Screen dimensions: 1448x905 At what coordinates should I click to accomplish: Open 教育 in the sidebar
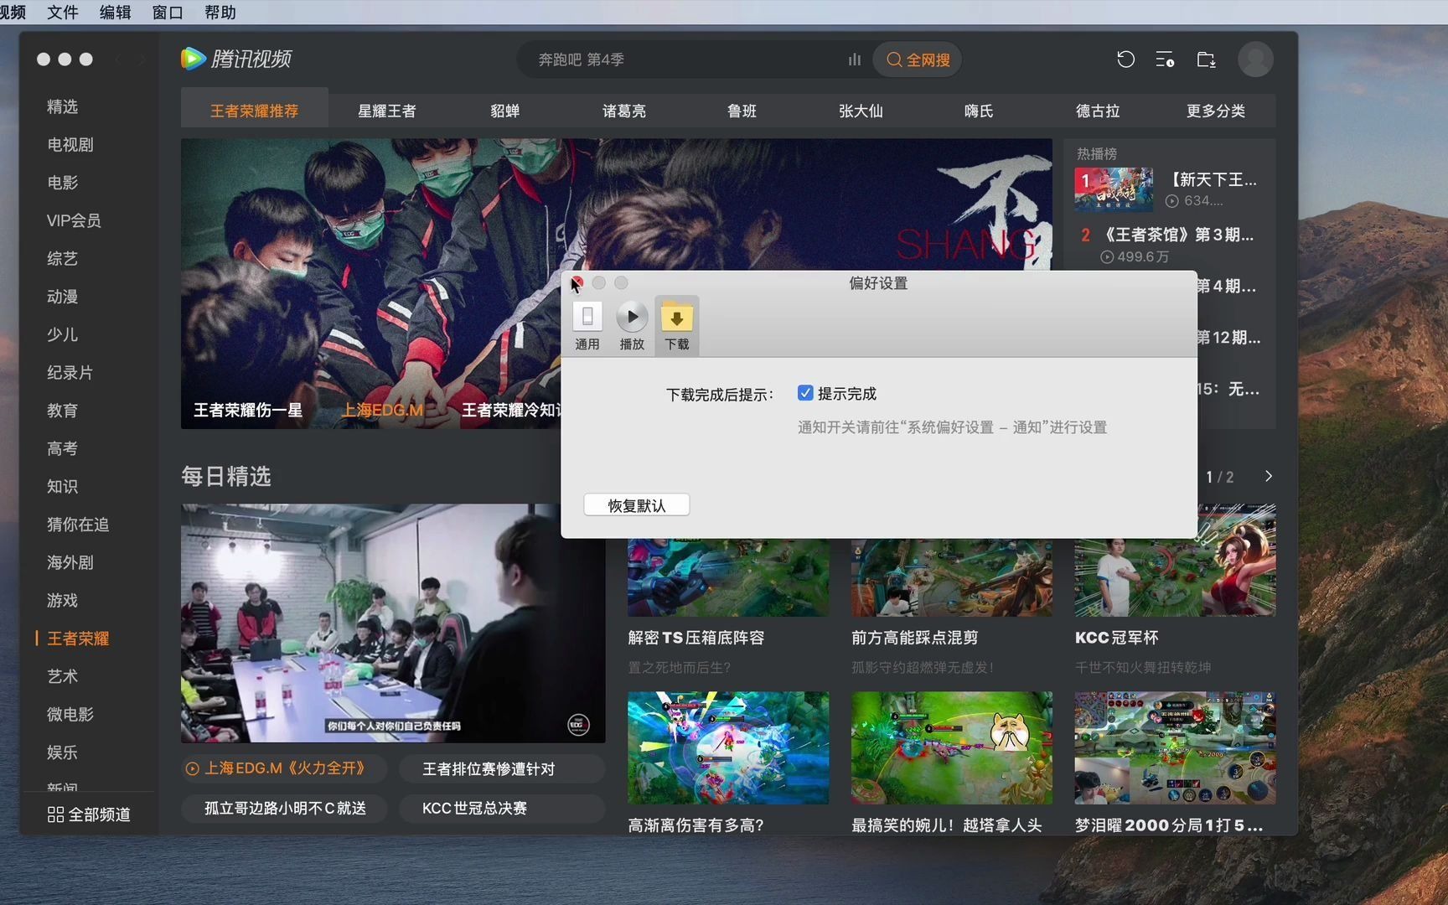(x=62, y=411)
